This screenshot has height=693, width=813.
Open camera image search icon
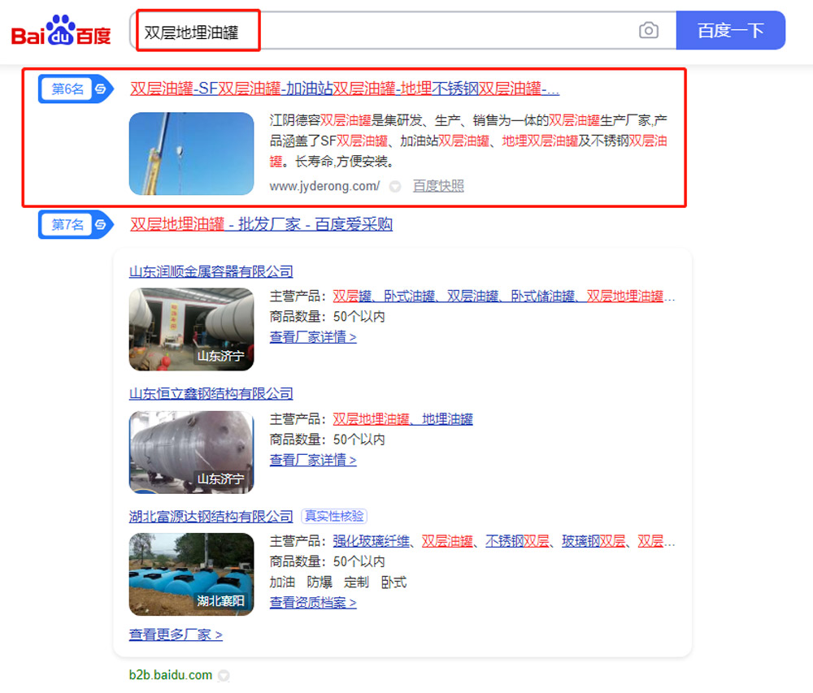[x=648, y=31]
